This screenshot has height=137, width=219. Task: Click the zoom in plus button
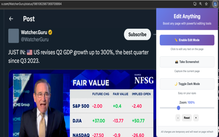click(x=196, y=118)
